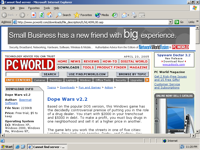Refresh the page with the green arrows icon

[x=41, y=15]
